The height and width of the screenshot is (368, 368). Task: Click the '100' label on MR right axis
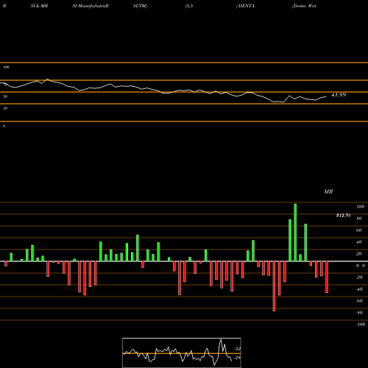pos(360,207)
